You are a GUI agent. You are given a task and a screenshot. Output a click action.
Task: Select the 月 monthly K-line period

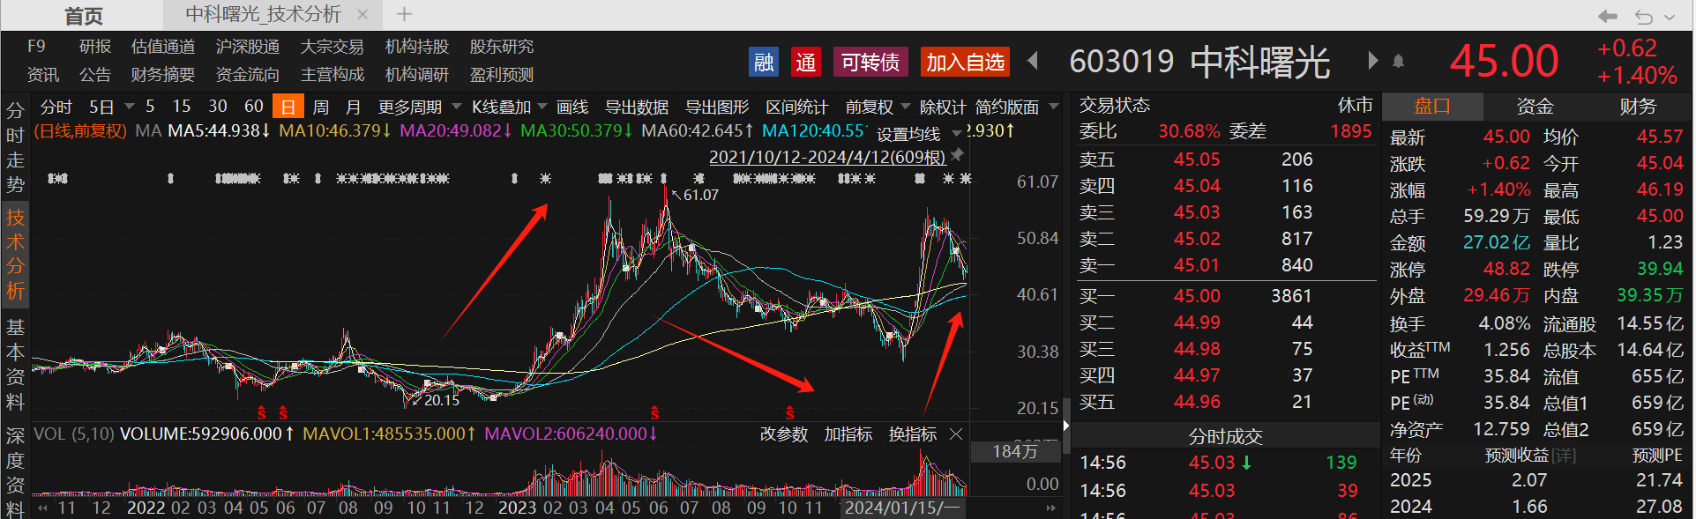(353, 107)
